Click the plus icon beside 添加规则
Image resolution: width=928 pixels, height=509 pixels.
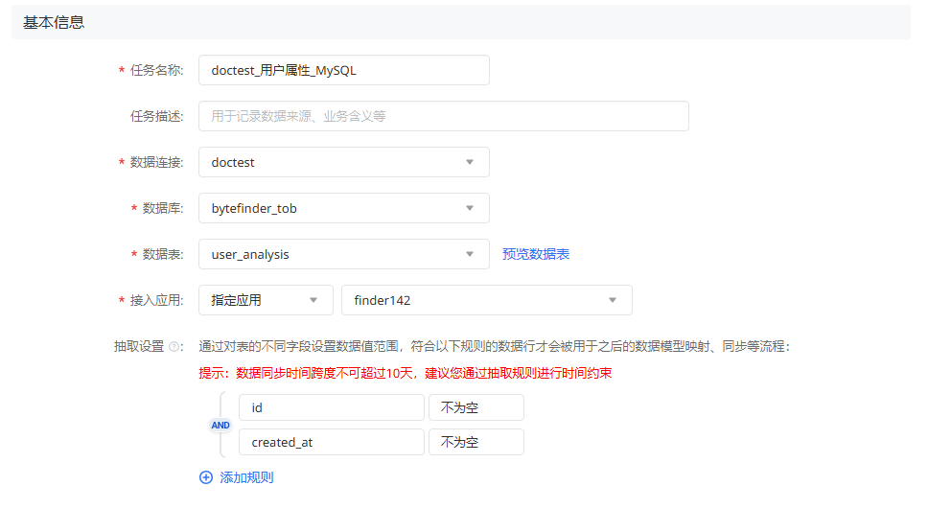coord(206,477)
